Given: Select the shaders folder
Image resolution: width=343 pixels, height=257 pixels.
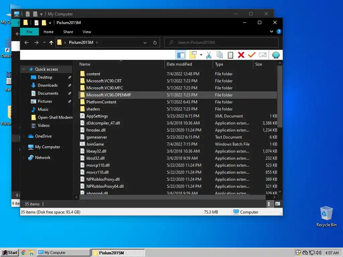Looking at the screenshot, I should pyautogui.click(x=178, y=109).
